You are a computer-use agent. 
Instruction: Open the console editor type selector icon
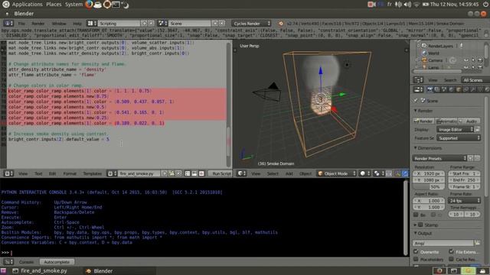[8, 261]
